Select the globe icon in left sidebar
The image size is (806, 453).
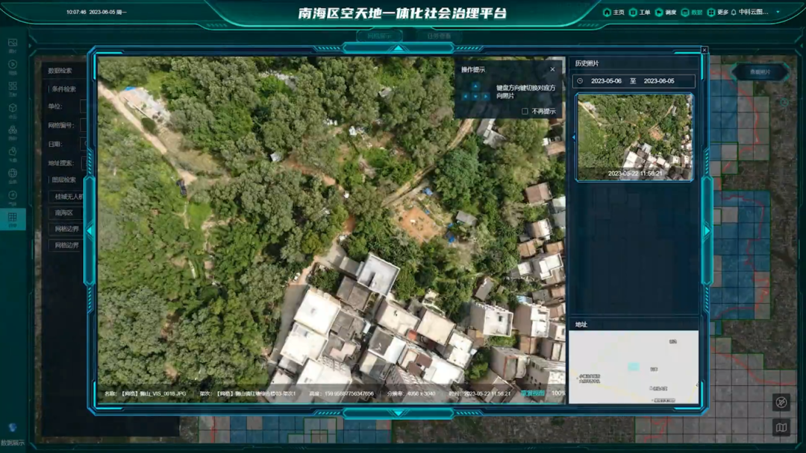13,174
